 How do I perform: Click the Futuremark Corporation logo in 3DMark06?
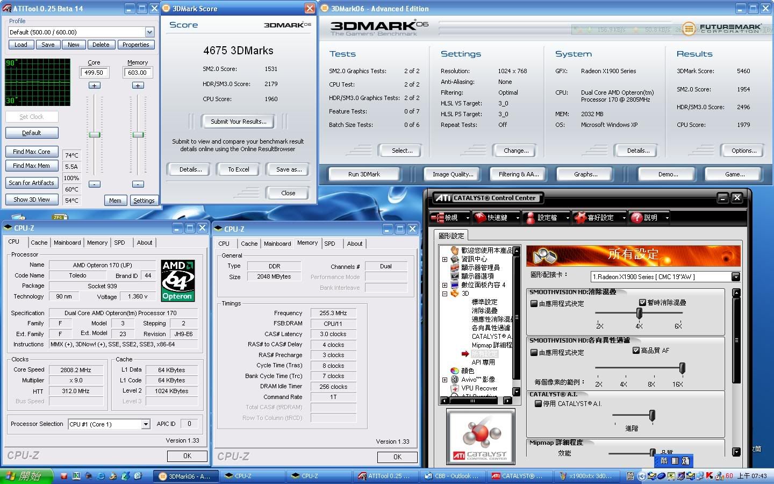[x=722, y=28]
